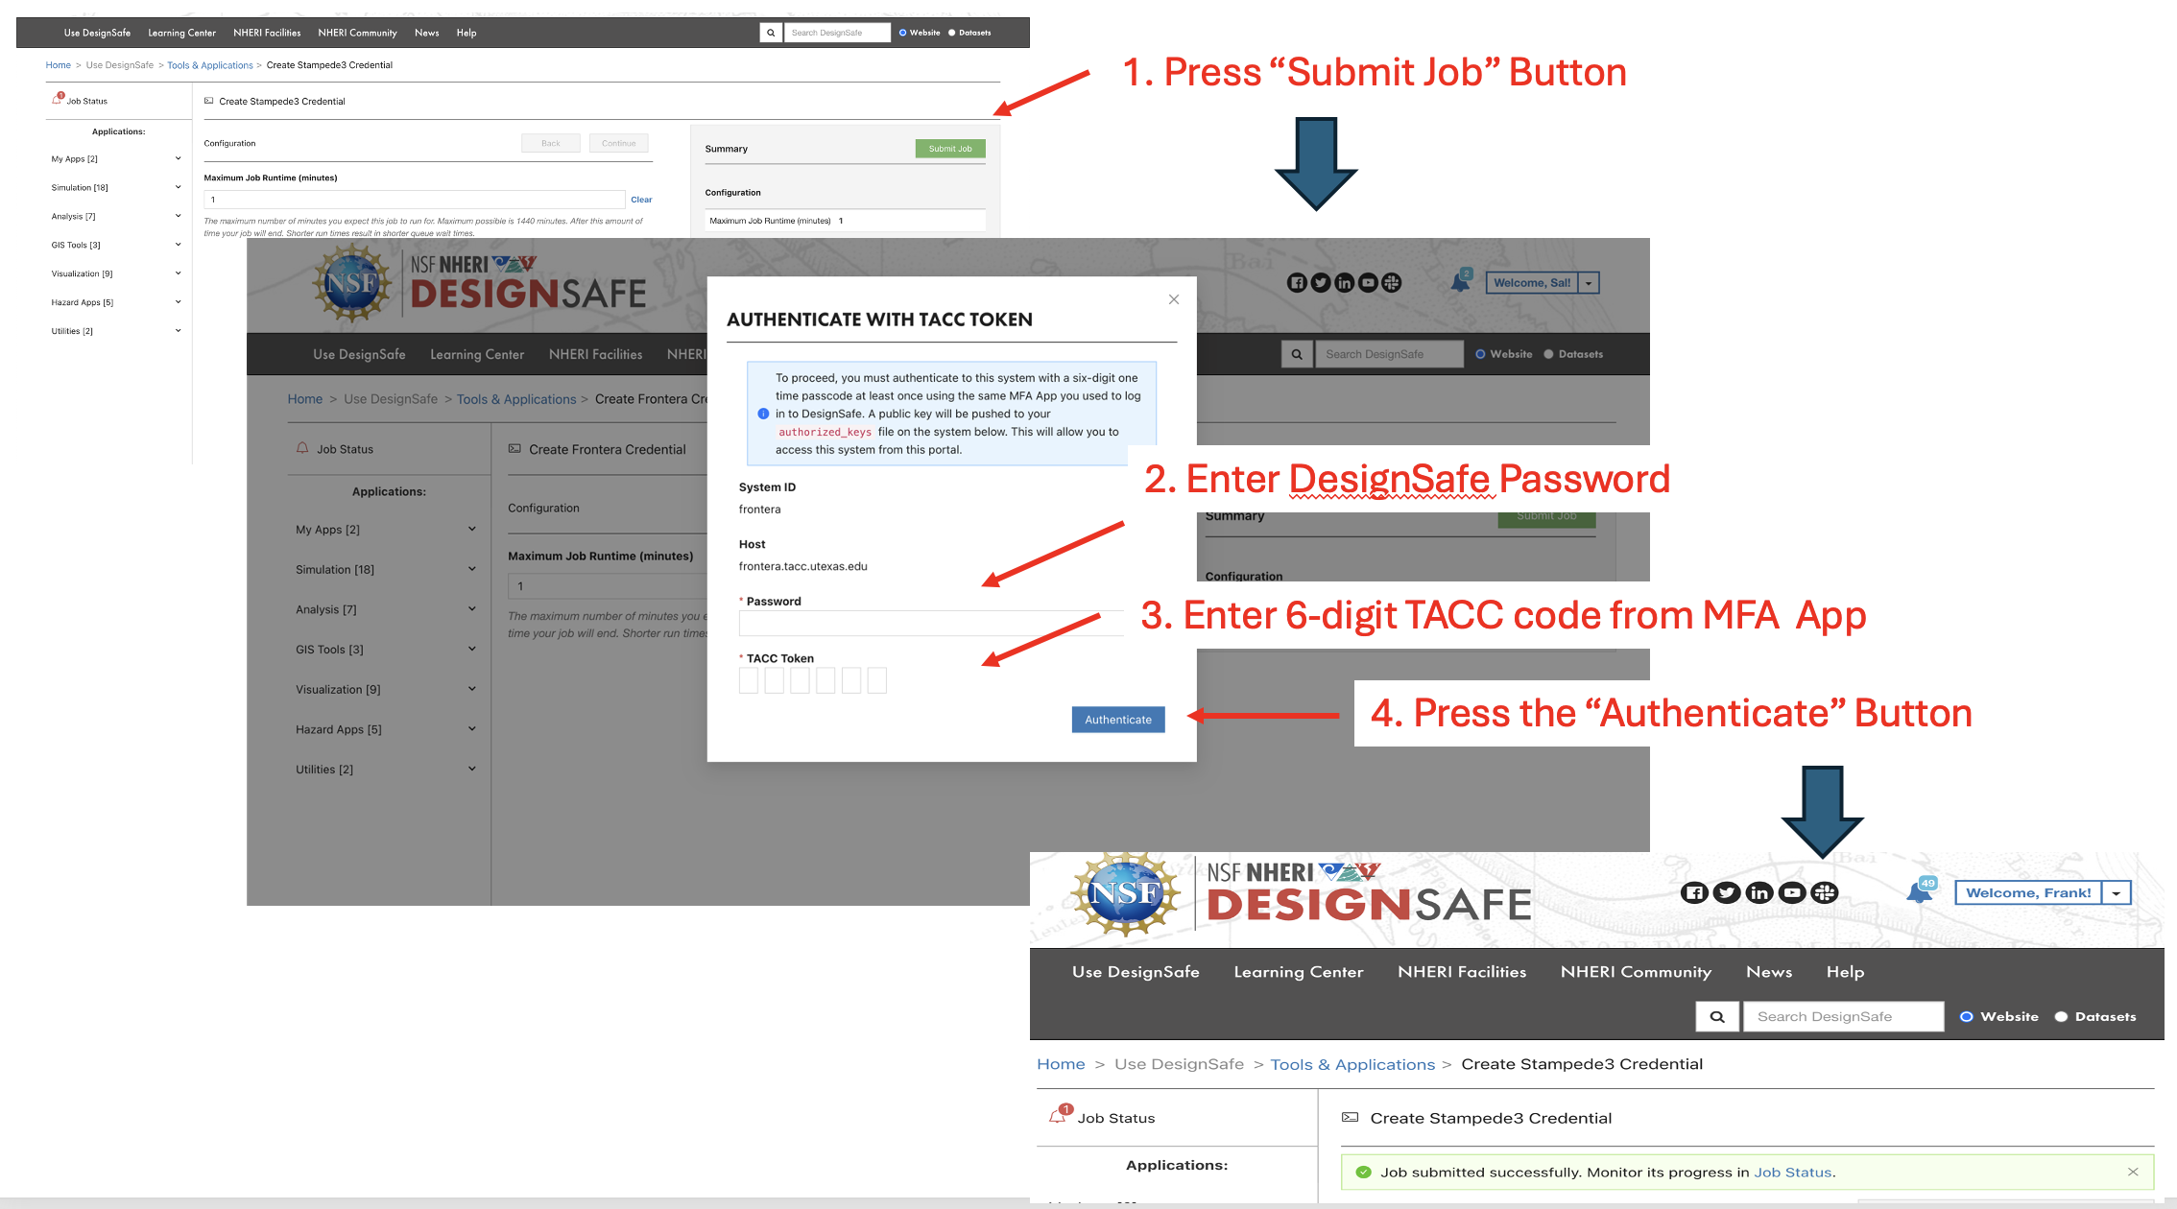Click the DesignSafe logo on Welcome Frank page
Image resolution: width=2177 pixels, height=1209 pixels.
[x=1369, y=894]
